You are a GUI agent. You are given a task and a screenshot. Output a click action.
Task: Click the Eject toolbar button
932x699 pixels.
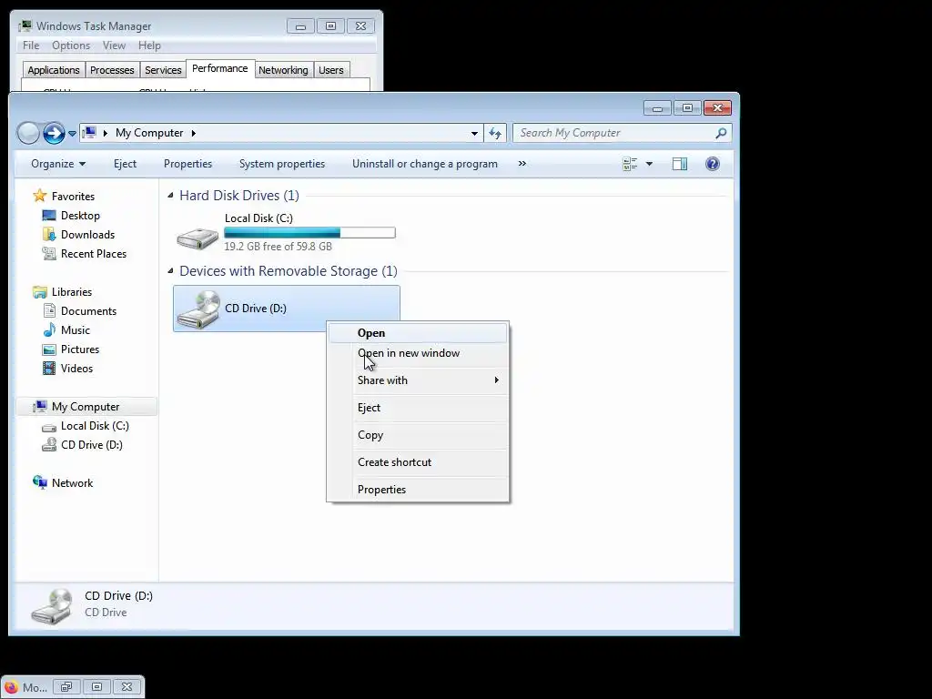pyautogui.click(x=125, y=164)
